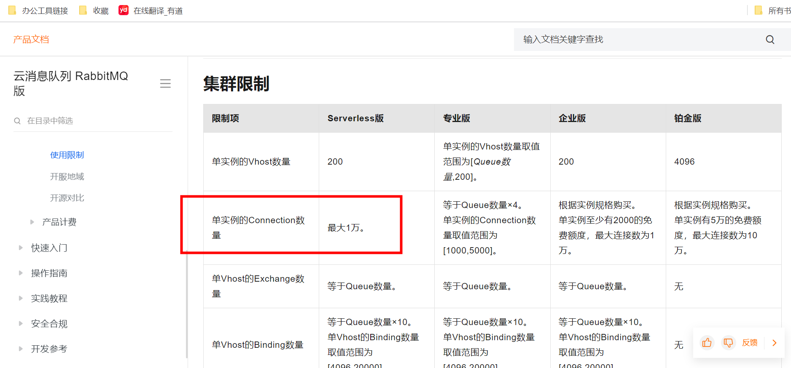The image size is (791, 368).
Task: Expand the 安全合规 section
Action: [21, 323]
